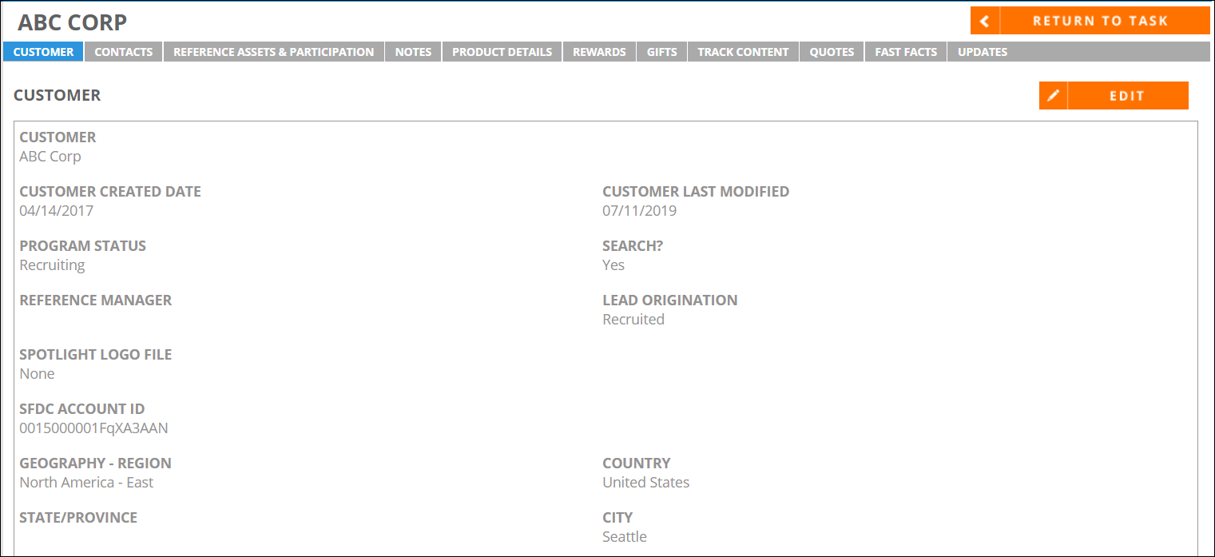1215x557 pixels.
Task: Click the ABC Corp page title
Action: coord(73,22)
